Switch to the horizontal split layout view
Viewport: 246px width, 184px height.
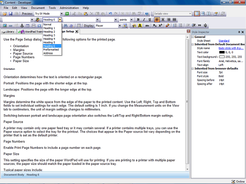[203, 14]
